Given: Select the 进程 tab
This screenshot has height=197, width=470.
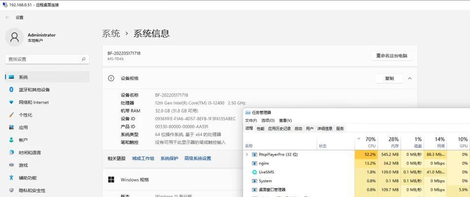Looking at the screenshot, I should tap(249, 128).
